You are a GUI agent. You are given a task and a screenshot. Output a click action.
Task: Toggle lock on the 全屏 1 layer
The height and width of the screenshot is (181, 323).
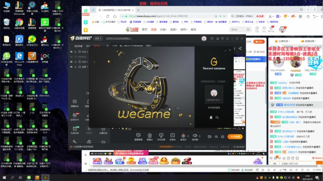point(75,67)
